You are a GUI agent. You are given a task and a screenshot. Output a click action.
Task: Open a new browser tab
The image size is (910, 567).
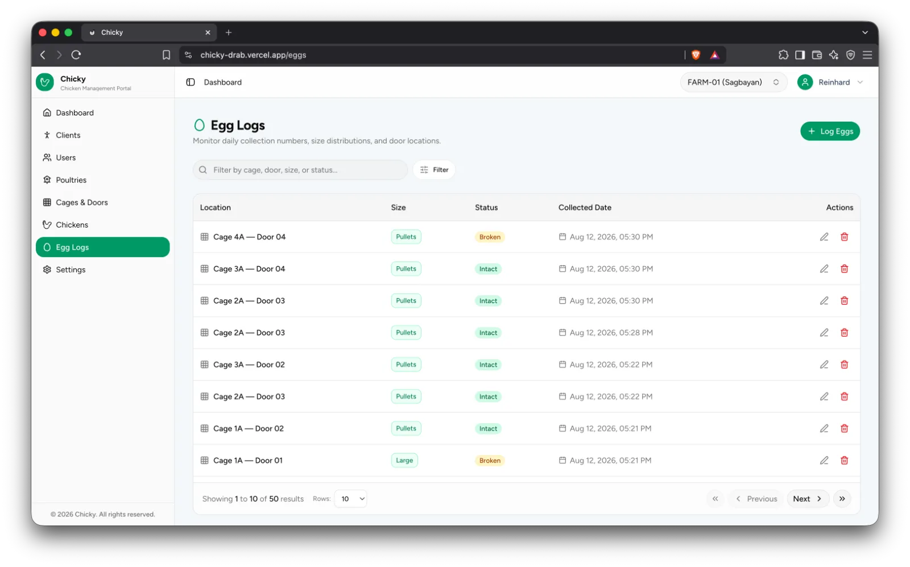click(x=229, y=32)
